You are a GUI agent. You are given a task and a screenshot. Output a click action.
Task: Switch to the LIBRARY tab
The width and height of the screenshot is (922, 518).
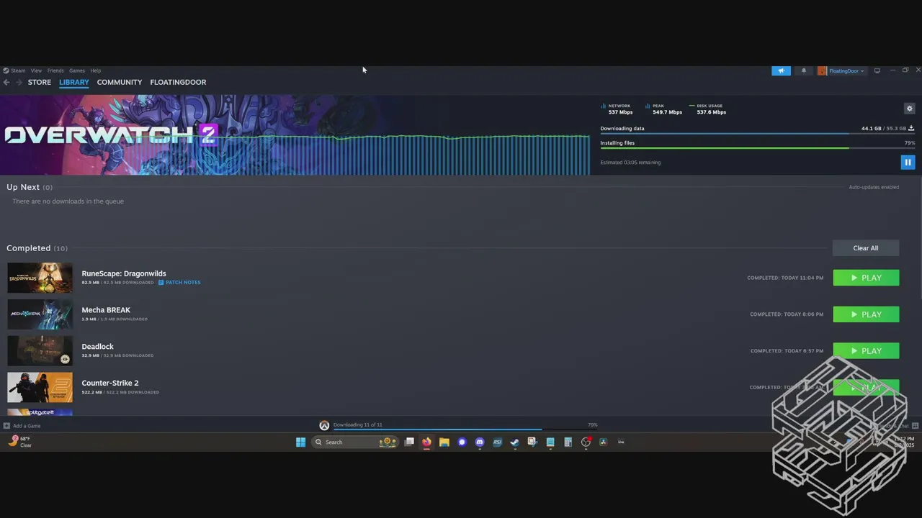tap(74, 82)
